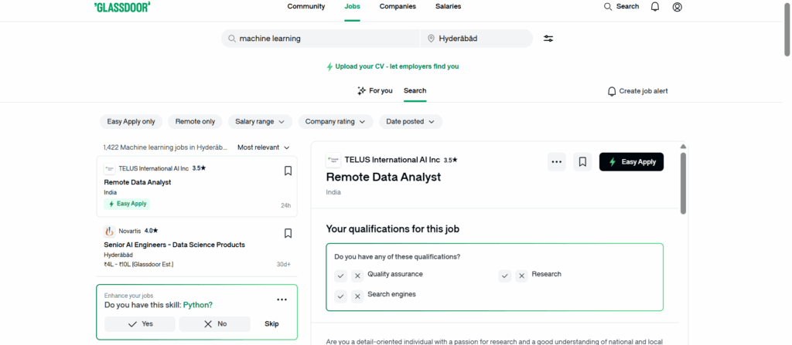This screenshot has width=792, height=345.
Task: Click Upload your CV link
Action: pos(396,66)
